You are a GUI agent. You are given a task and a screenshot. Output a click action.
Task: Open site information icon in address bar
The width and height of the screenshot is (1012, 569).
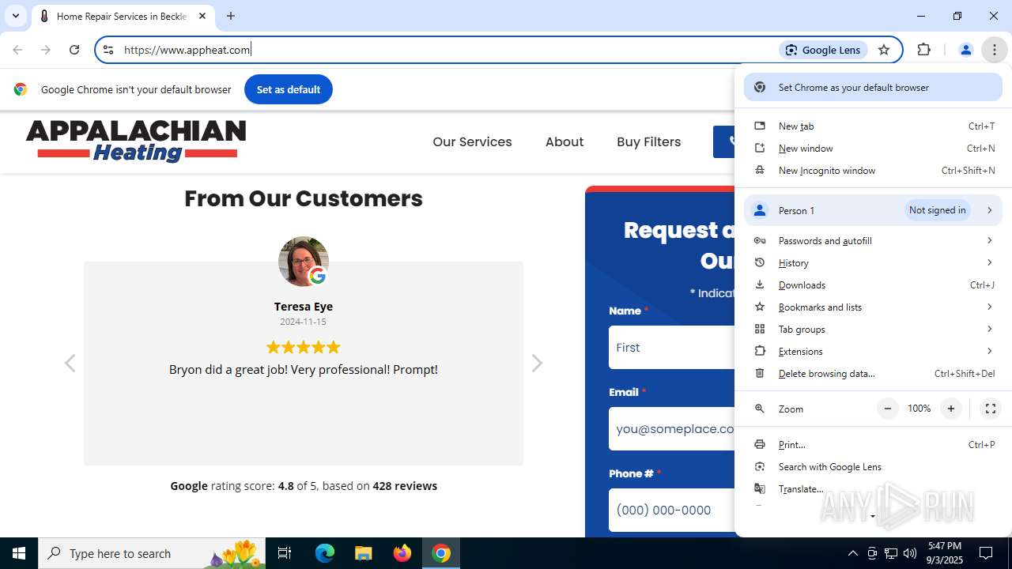[x=108, y=50]
